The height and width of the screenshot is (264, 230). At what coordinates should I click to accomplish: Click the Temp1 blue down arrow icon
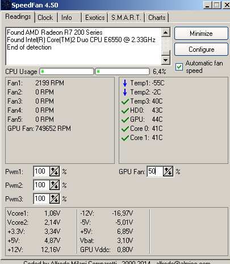(x=125, y=83)
